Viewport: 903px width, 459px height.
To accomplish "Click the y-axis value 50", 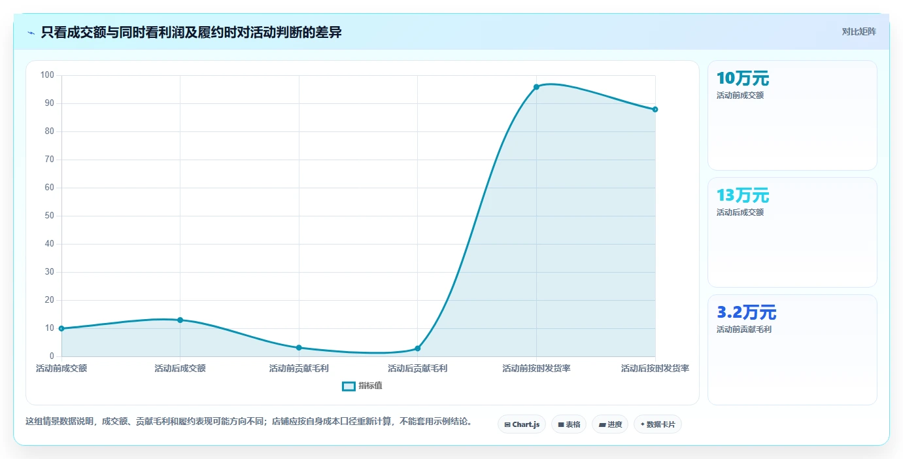I will coord(50,216).
